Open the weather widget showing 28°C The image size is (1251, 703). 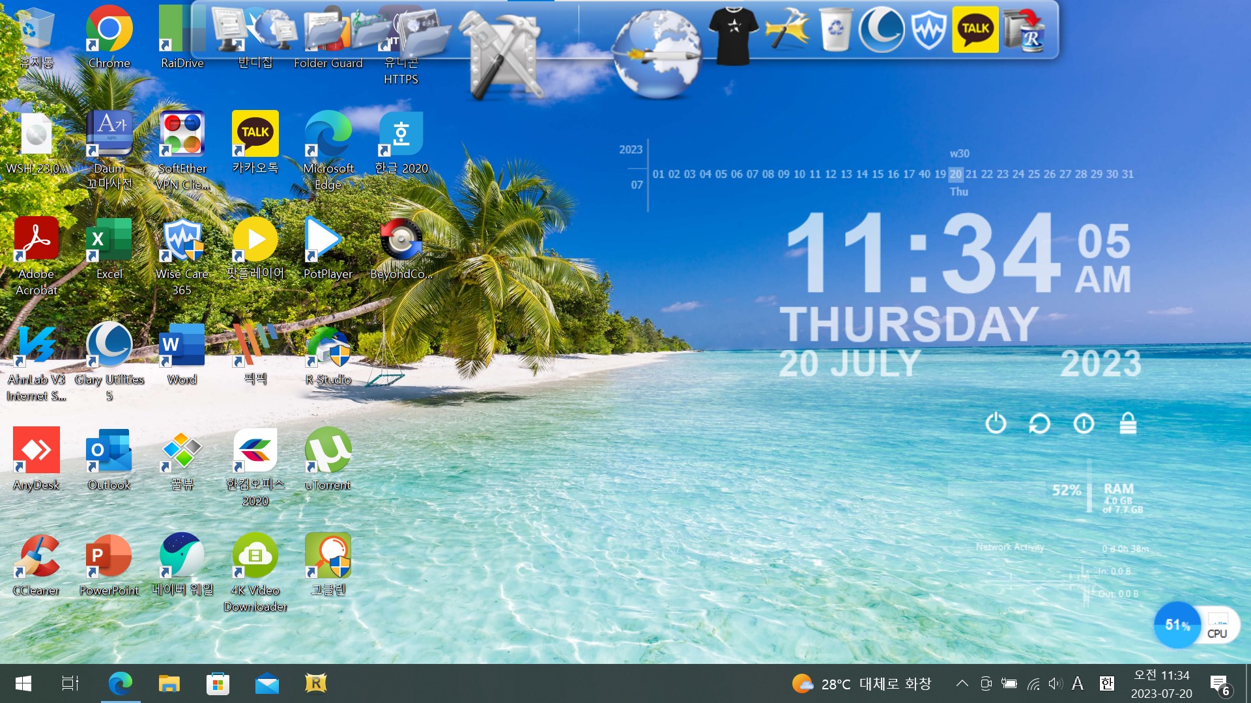(861, 683)
